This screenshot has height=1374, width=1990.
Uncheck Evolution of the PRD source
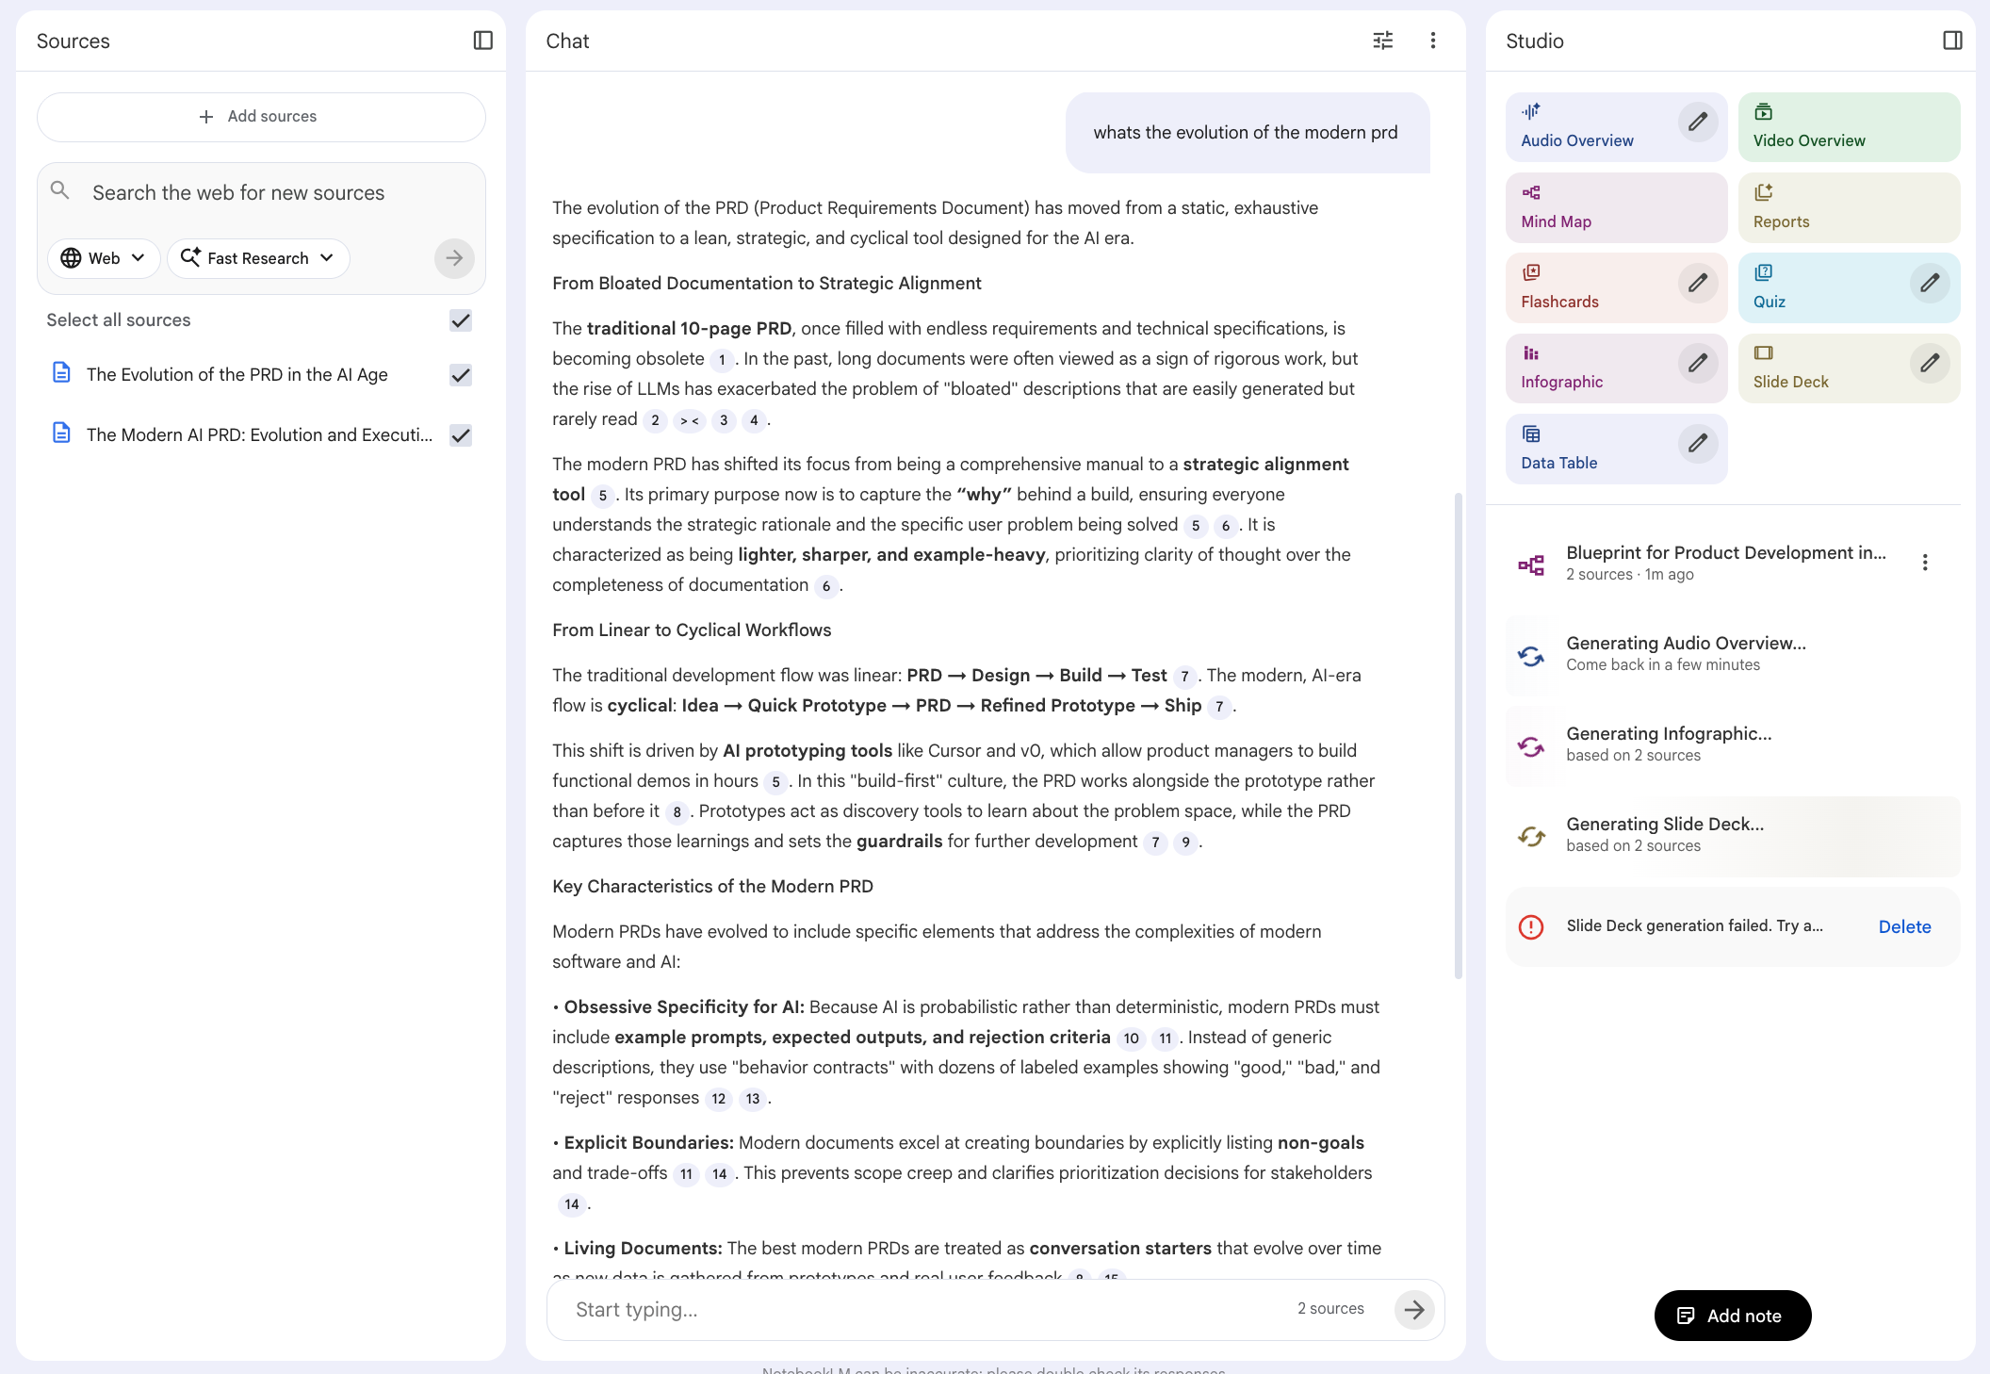coord(460,375)
